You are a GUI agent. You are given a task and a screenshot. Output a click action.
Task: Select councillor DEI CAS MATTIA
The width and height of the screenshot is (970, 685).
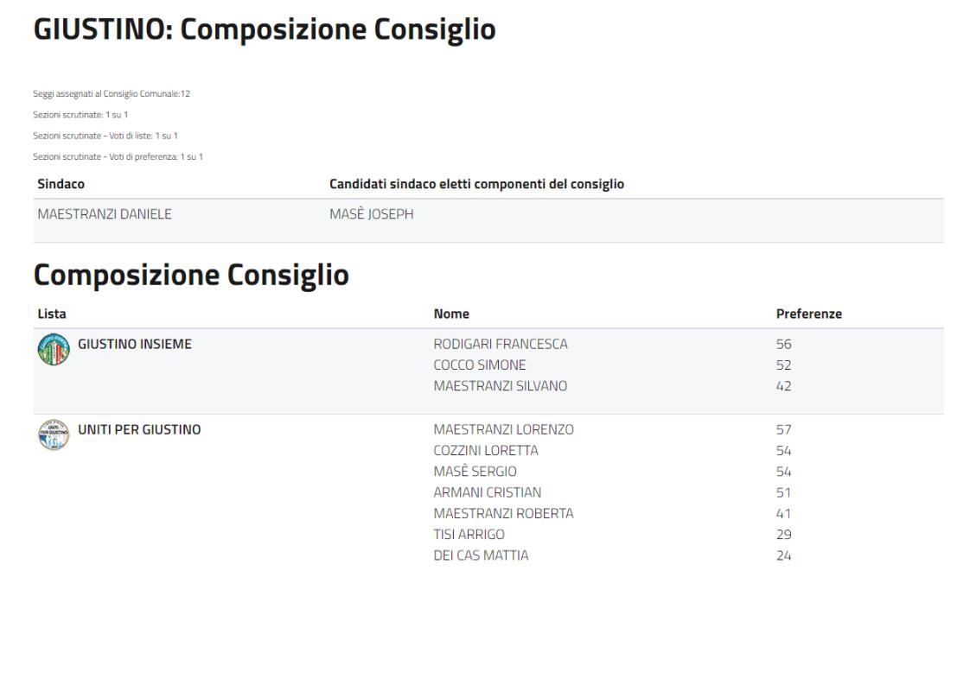481,555
